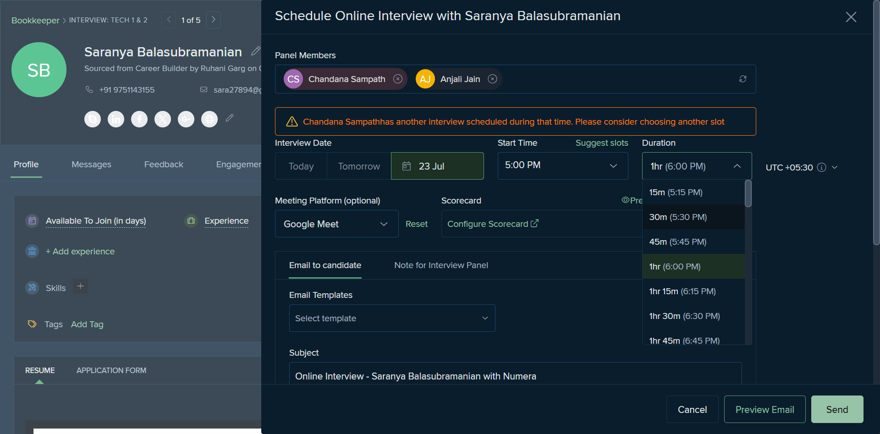Add a skill with plus button

pos(80,286)
